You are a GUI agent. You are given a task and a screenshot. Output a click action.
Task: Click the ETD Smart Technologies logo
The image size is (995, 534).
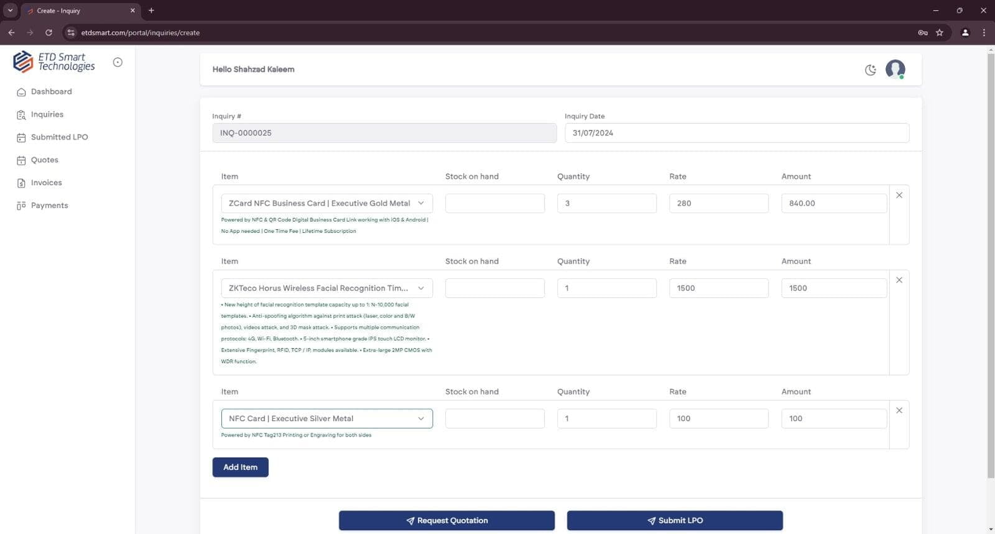(x=54, y=62)
